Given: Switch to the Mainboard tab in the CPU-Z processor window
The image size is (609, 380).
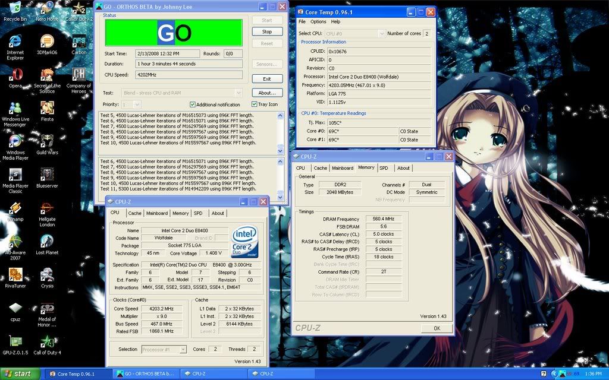Looking at the screenshot, I should [157, 213].
